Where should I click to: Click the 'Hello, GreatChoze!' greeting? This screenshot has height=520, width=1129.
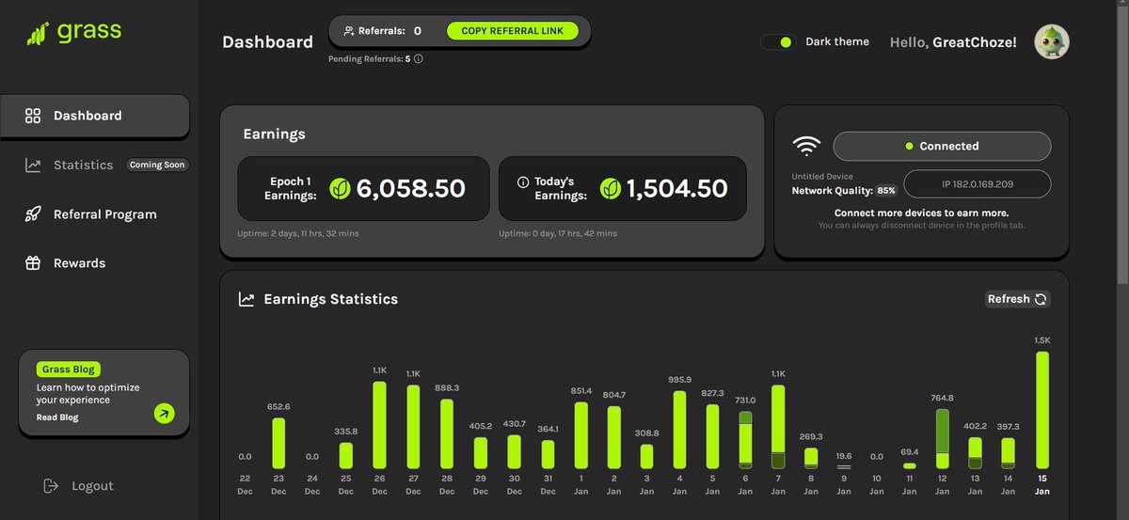click(x=953, y=42)
